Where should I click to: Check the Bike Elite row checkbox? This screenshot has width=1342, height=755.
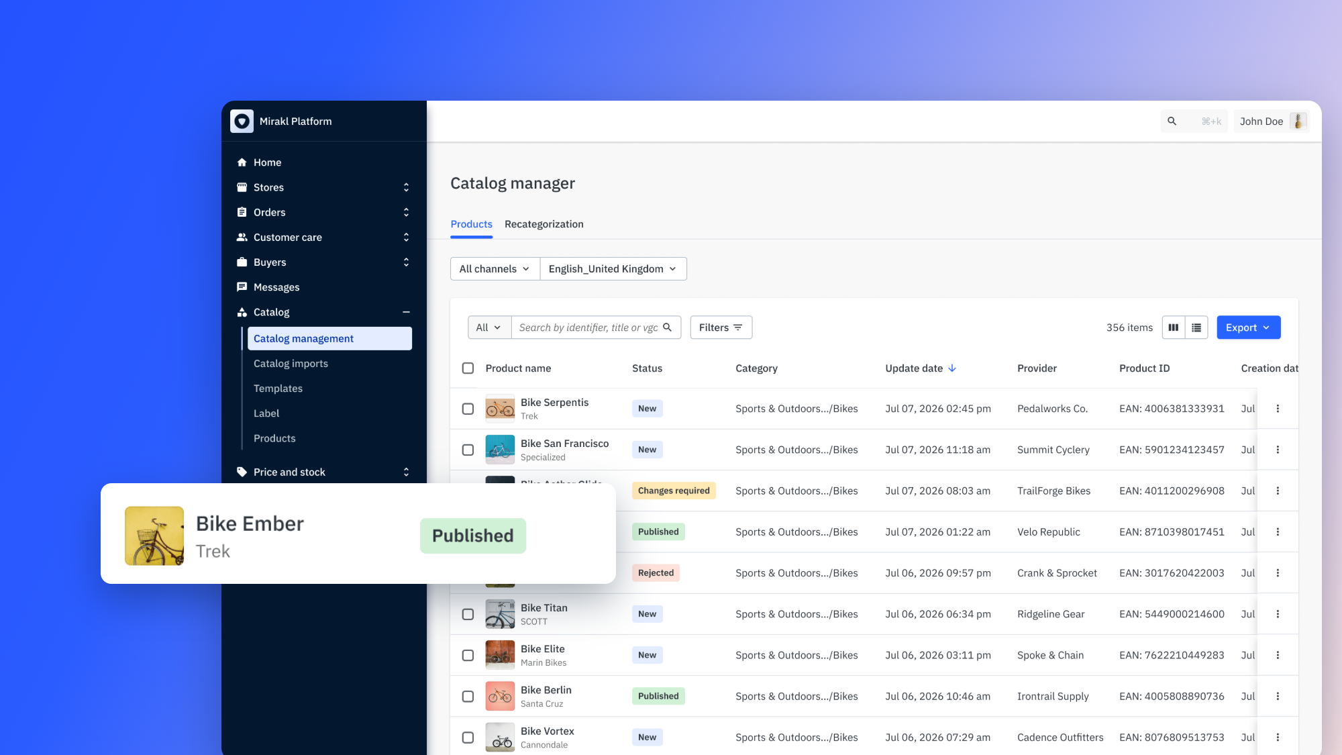click(x=468, y=655)
